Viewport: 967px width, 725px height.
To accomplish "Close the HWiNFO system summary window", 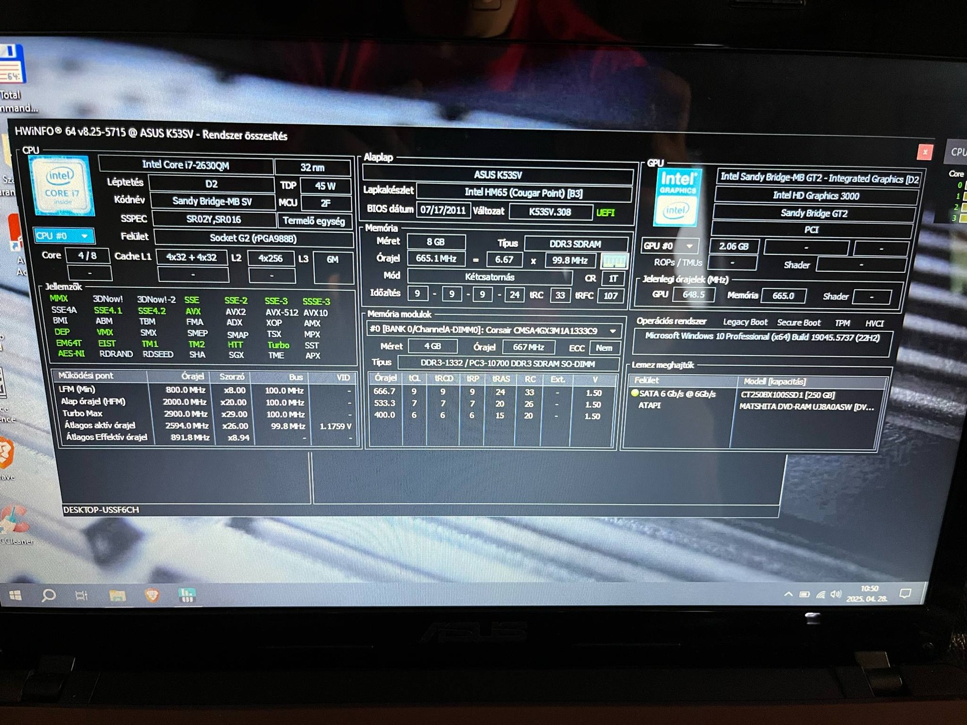I will (925, 152).
